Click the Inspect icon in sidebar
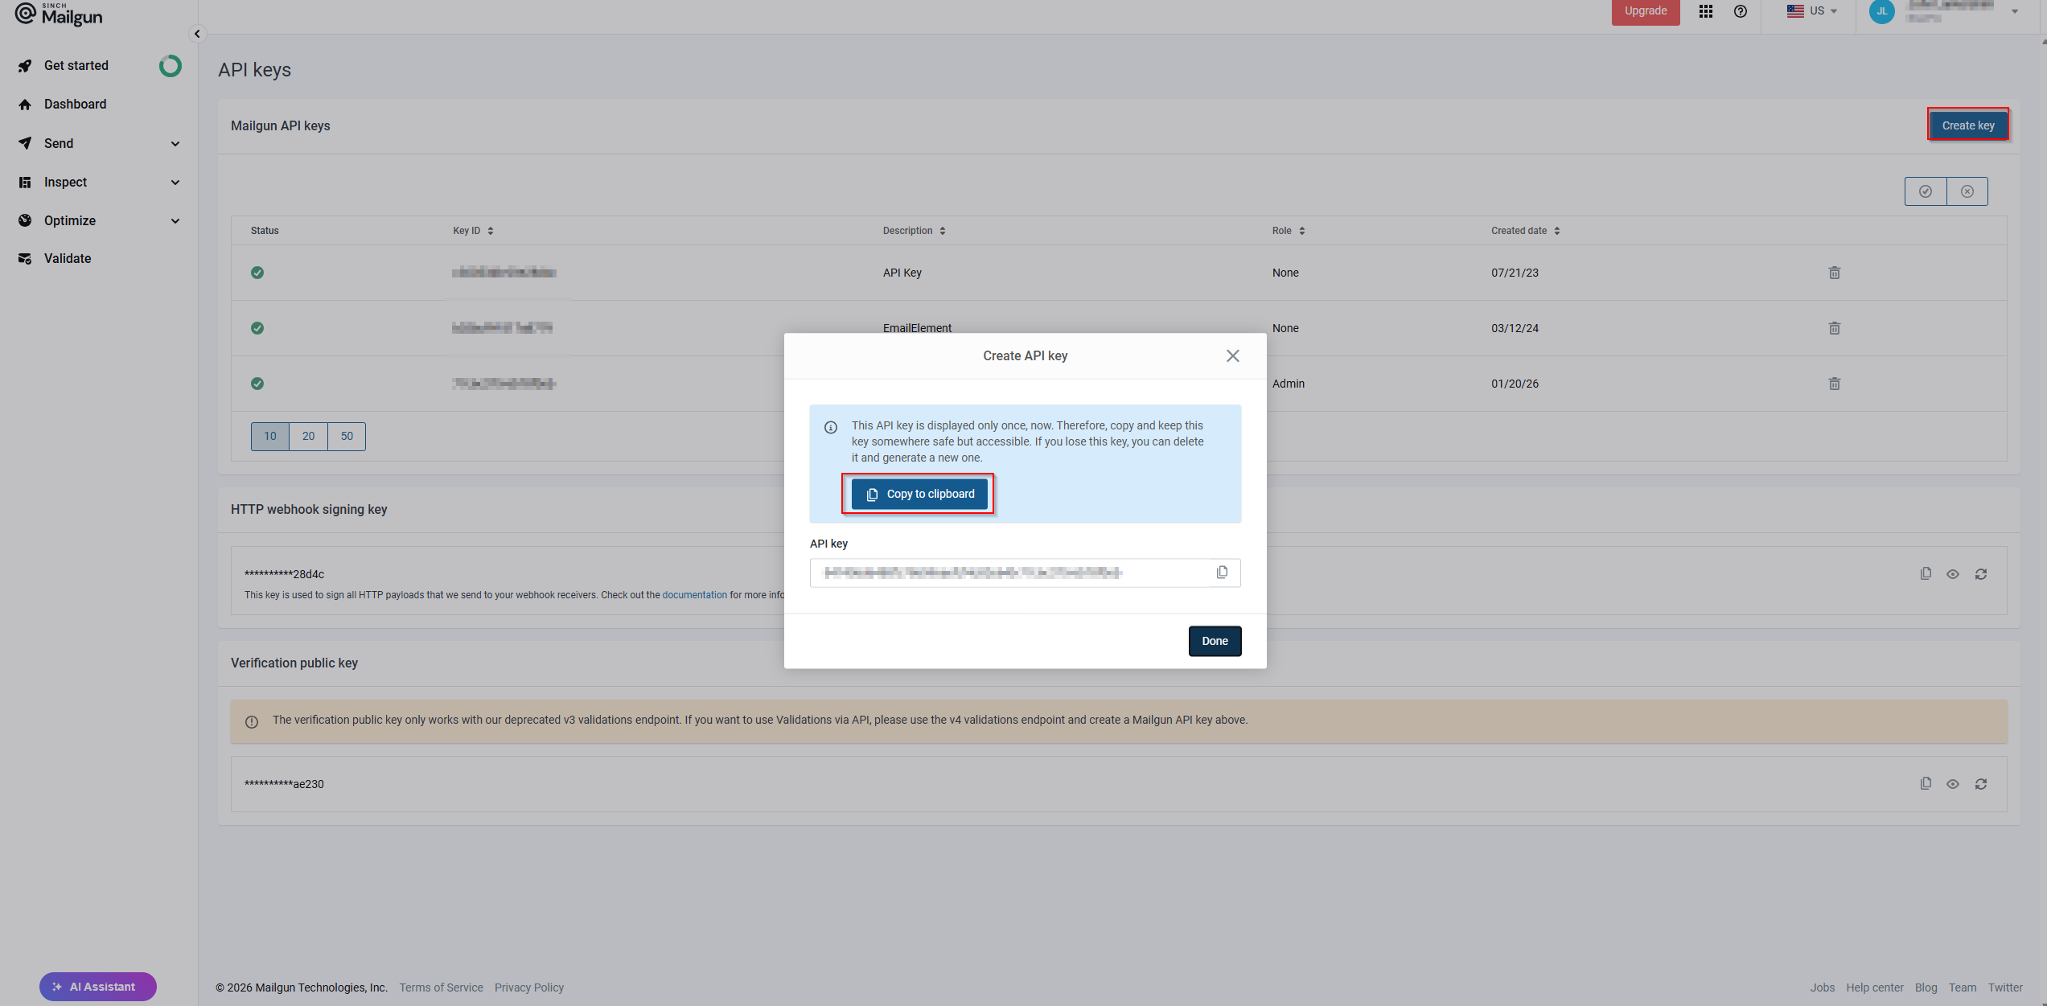 tap(25, 182)
